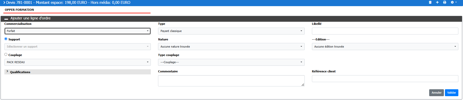Expand the Qualifications section
The image size is (463, 100).
pos(77,72)
